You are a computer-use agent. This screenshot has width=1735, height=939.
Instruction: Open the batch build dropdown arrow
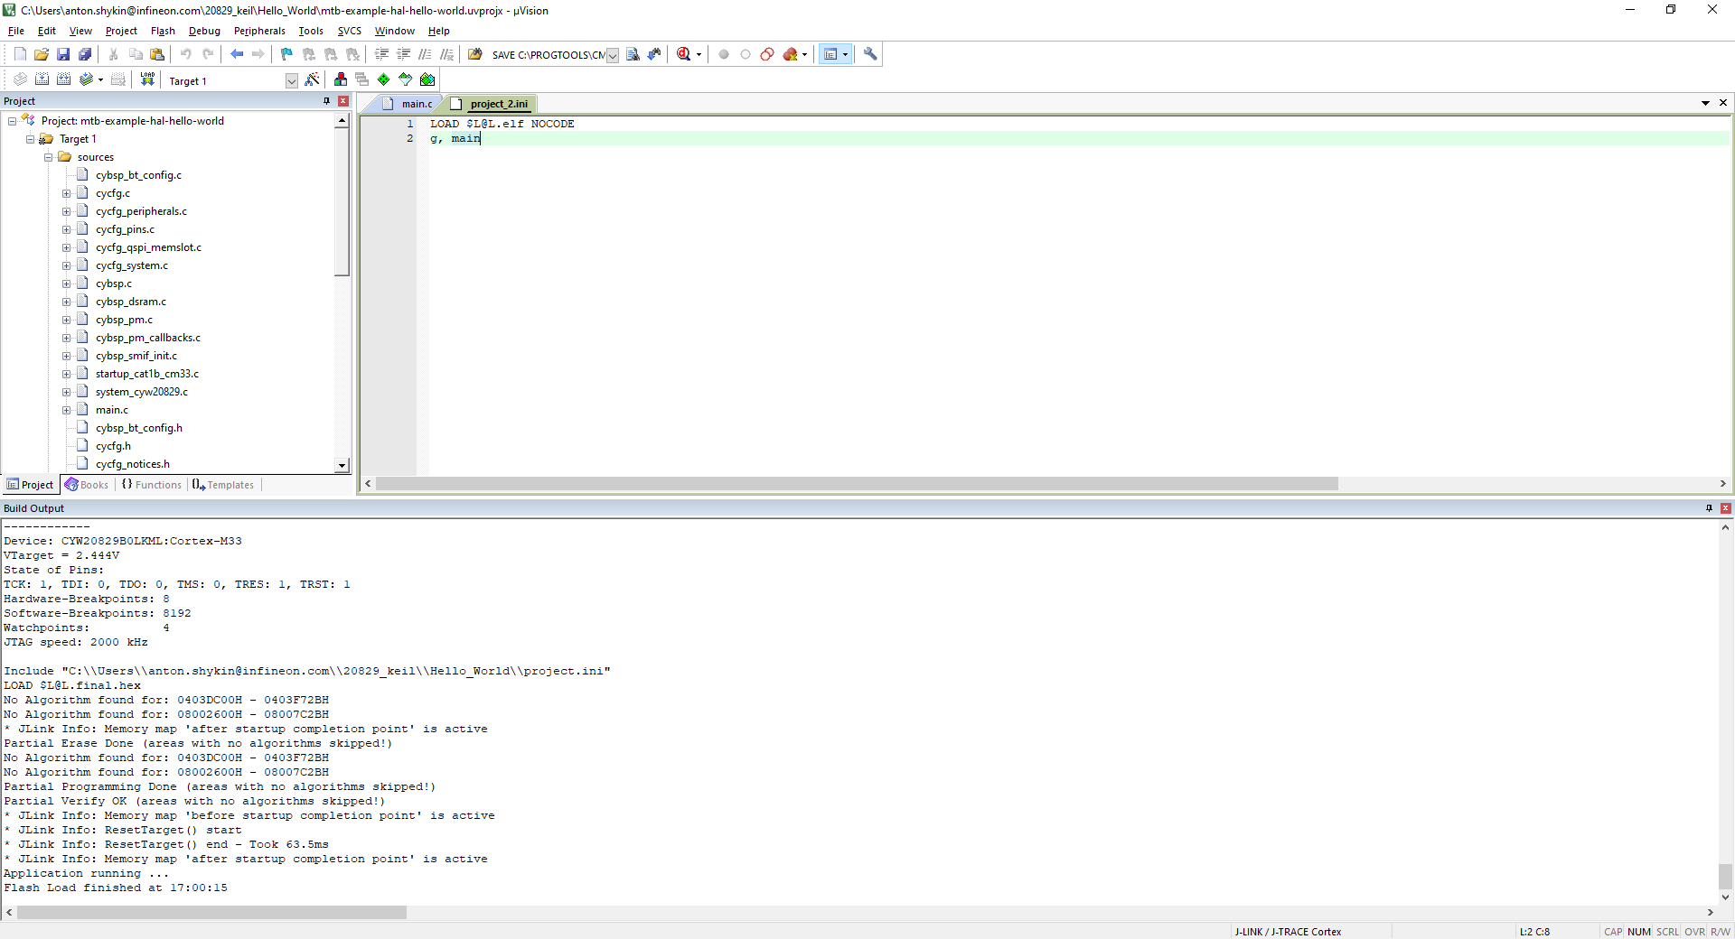click(100, 80)
